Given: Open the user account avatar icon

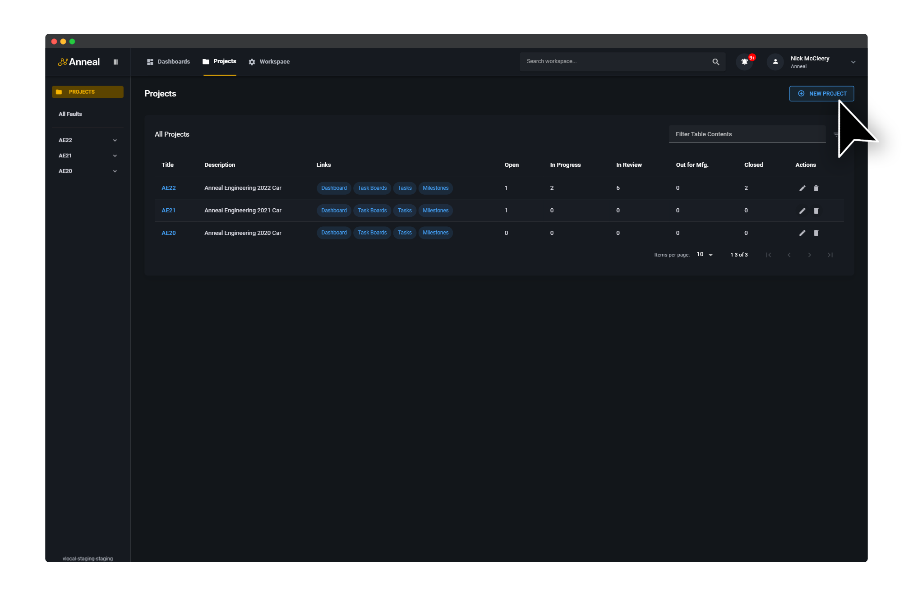Looking at the screenshot, I should 775,62.
